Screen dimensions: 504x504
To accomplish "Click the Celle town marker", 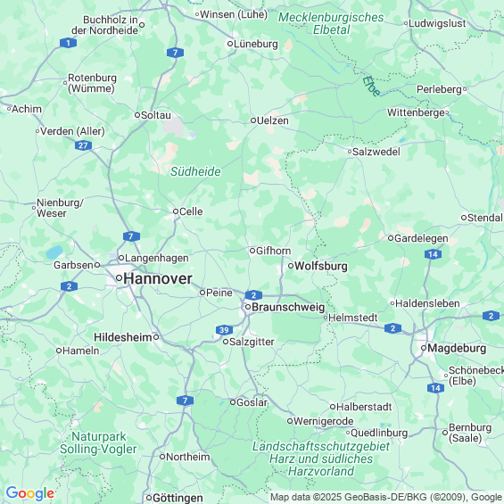I will (x=176, y=211).
